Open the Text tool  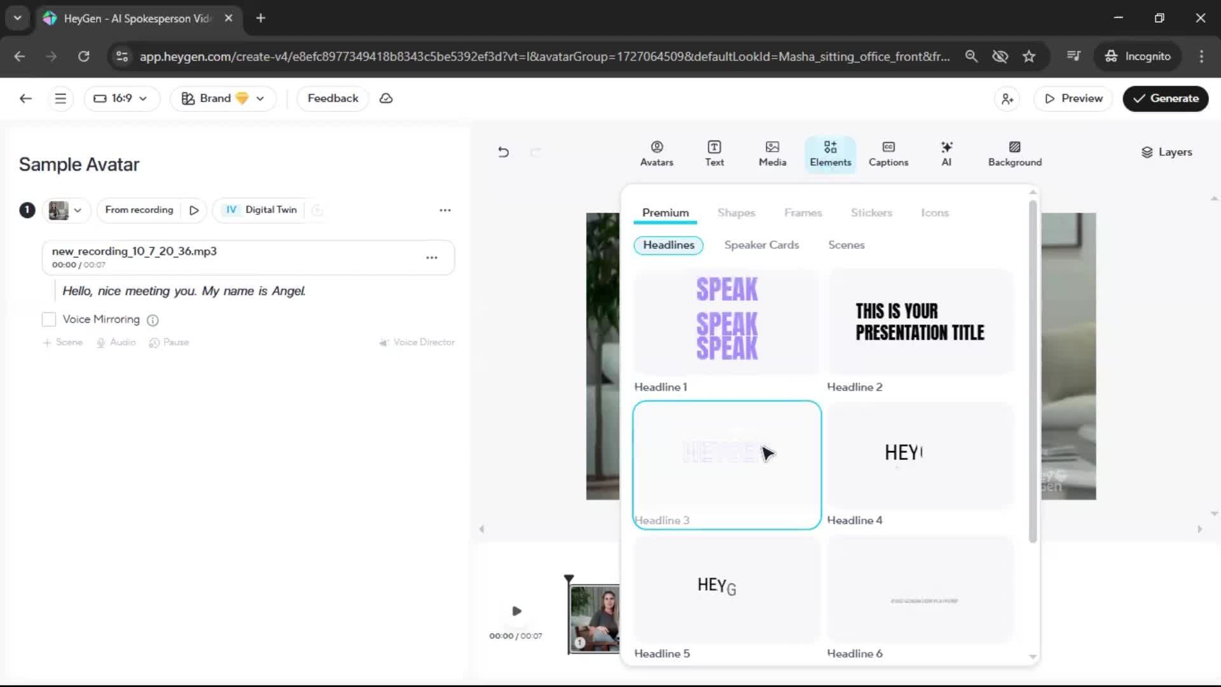point(714,153)
